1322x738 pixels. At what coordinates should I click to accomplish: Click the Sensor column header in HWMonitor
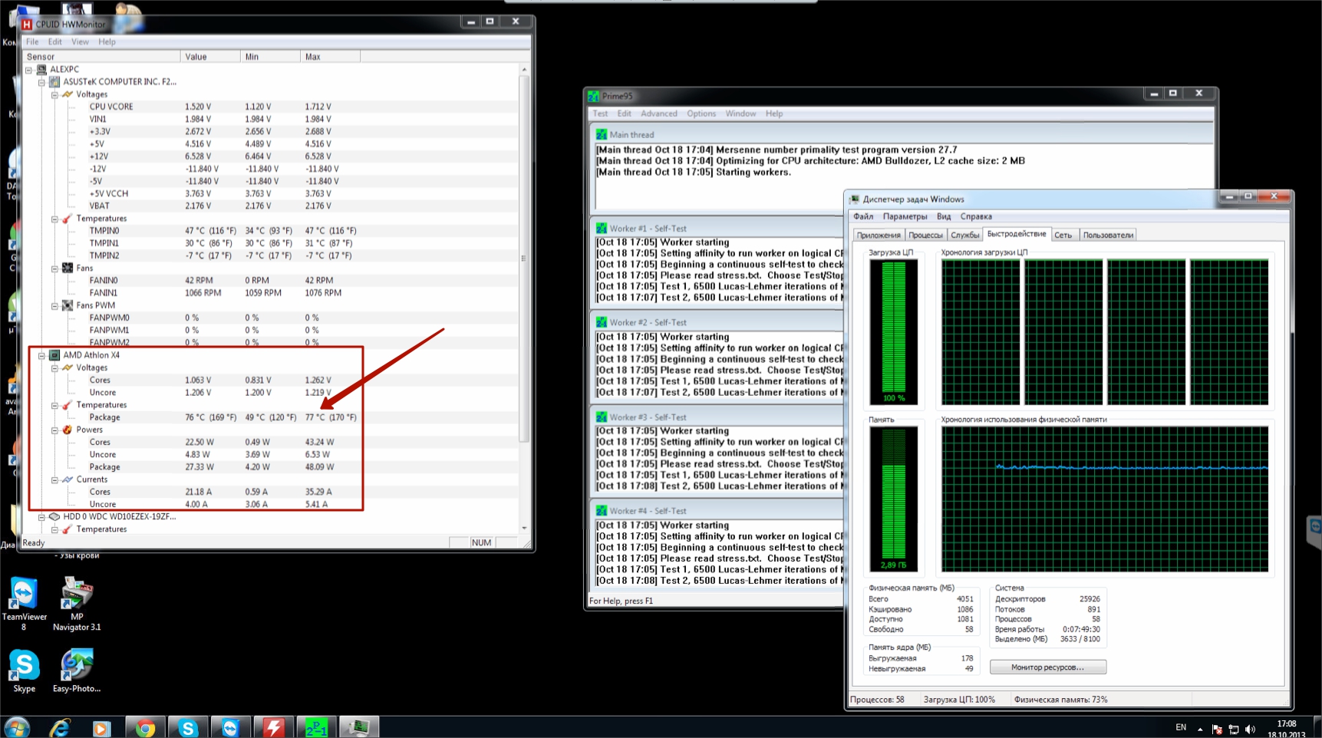coord(101,57)
